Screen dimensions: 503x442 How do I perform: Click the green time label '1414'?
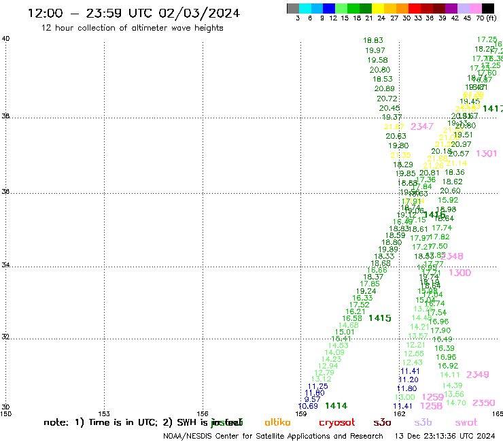pyautogui.click(x=336, y=406)
